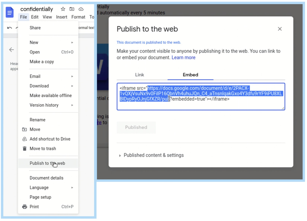This screenshot has width=307, height=221.
Task: Open the Learn more link
Action: [x=183, y=57]
